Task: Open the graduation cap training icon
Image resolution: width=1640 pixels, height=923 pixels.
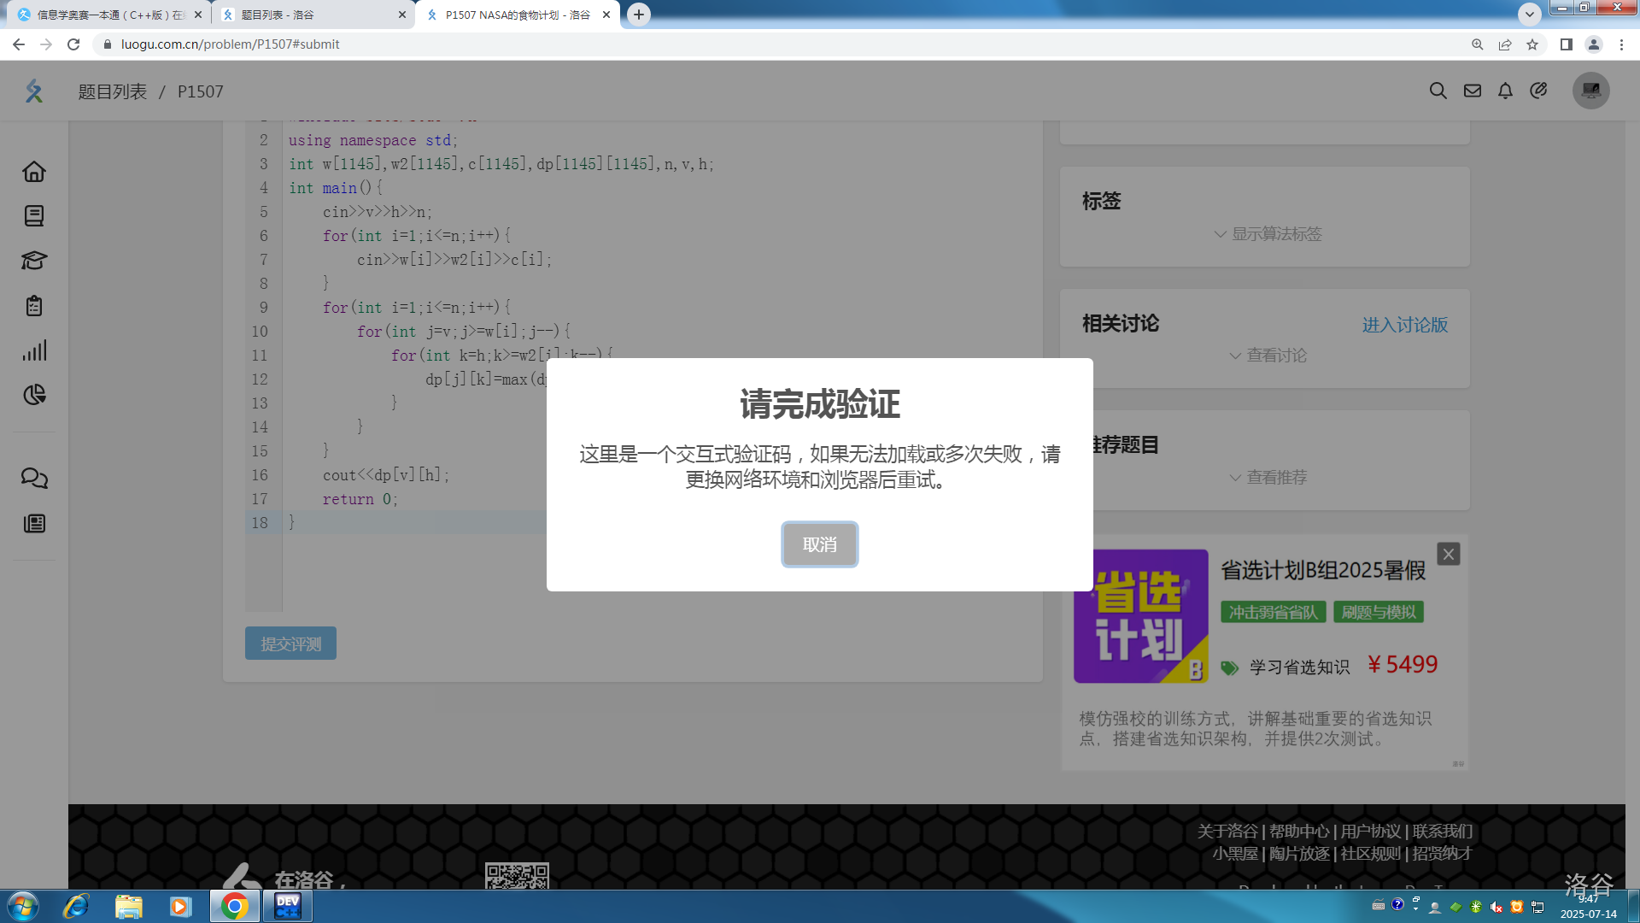Action: coord(34,261)
